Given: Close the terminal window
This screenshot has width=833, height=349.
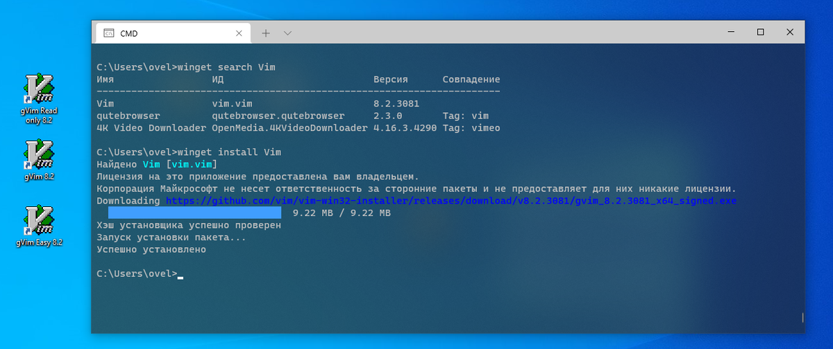Looking at the screenshot, I should click(x=791, y=32).
